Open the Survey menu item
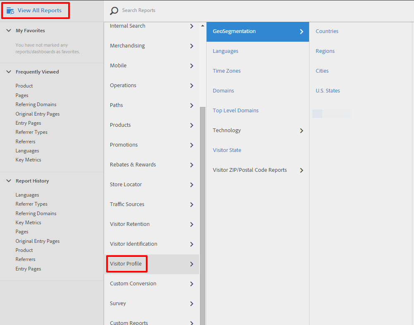This screenshot has height=325, width=414. 152,304
